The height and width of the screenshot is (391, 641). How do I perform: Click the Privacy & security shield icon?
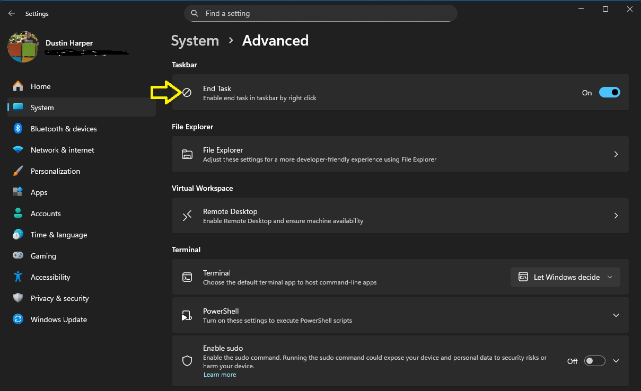pos(18,298)
